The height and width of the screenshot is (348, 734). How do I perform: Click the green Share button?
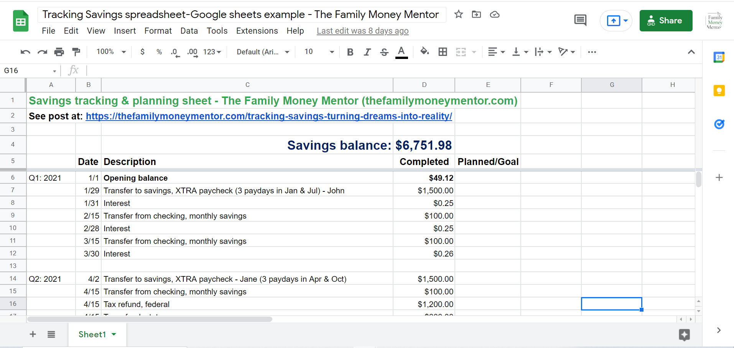666,21
